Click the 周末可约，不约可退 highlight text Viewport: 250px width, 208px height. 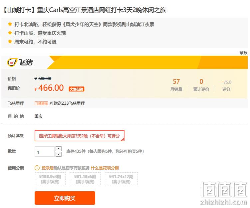tap(35, 42)
